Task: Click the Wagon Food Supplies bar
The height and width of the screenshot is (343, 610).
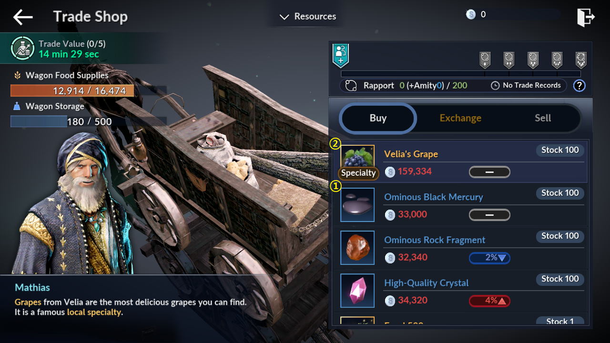Action: point(72,91)
